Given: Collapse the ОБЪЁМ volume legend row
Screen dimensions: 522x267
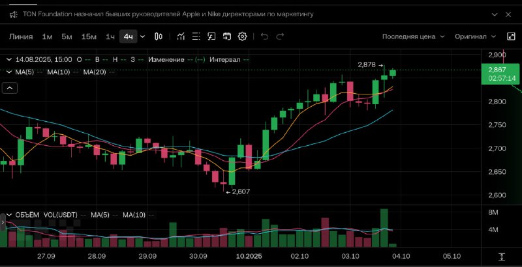Looking at the screenshot, I should pos(9,214).
